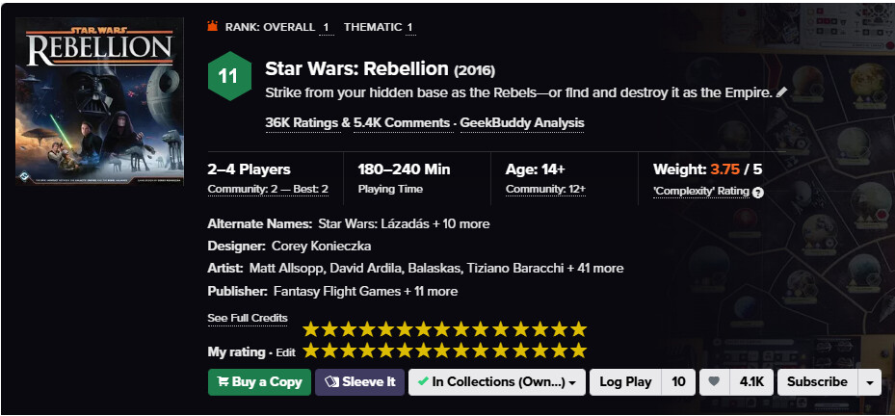Click designer Corey Konieczka link

pos(321,247)
